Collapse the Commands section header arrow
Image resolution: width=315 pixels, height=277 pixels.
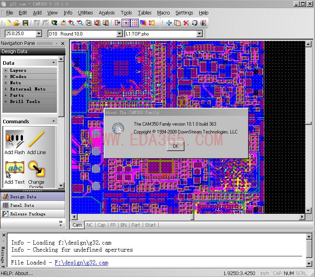pyautogui.click(x=54, y=121)
